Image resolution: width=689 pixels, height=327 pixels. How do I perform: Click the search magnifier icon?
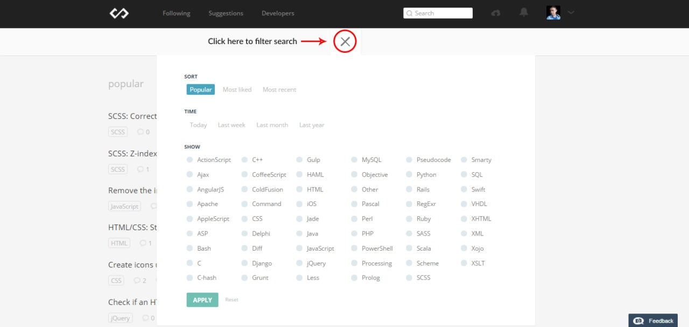click(409, 13)
